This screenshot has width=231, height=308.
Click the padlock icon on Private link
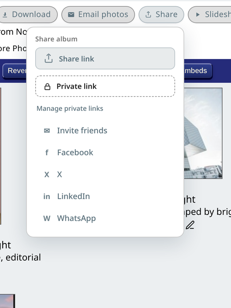[x=47, y=86]
